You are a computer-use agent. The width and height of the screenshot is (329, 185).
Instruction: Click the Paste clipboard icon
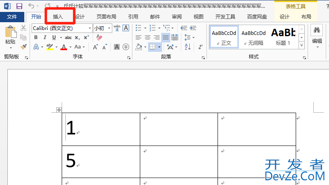point(11,32)
